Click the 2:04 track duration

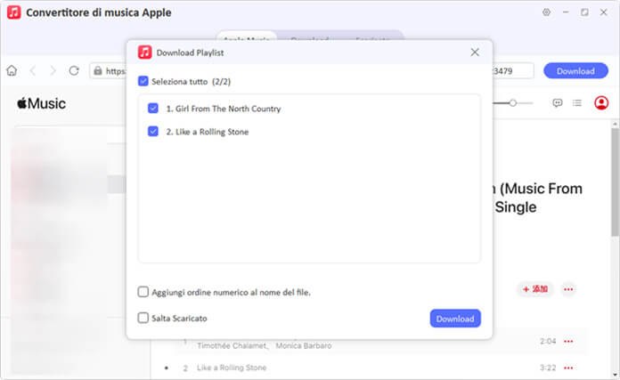548,342
